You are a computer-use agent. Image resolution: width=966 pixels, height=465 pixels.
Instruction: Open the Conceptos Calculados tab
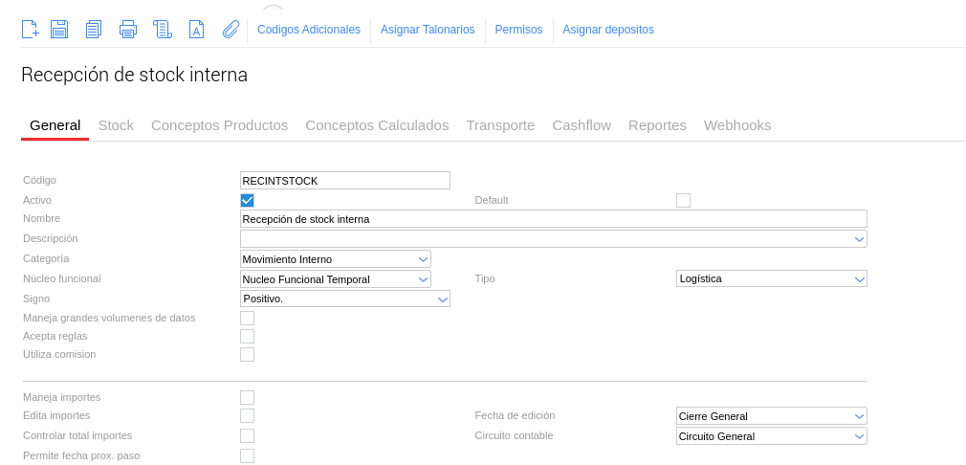[377, 125]
